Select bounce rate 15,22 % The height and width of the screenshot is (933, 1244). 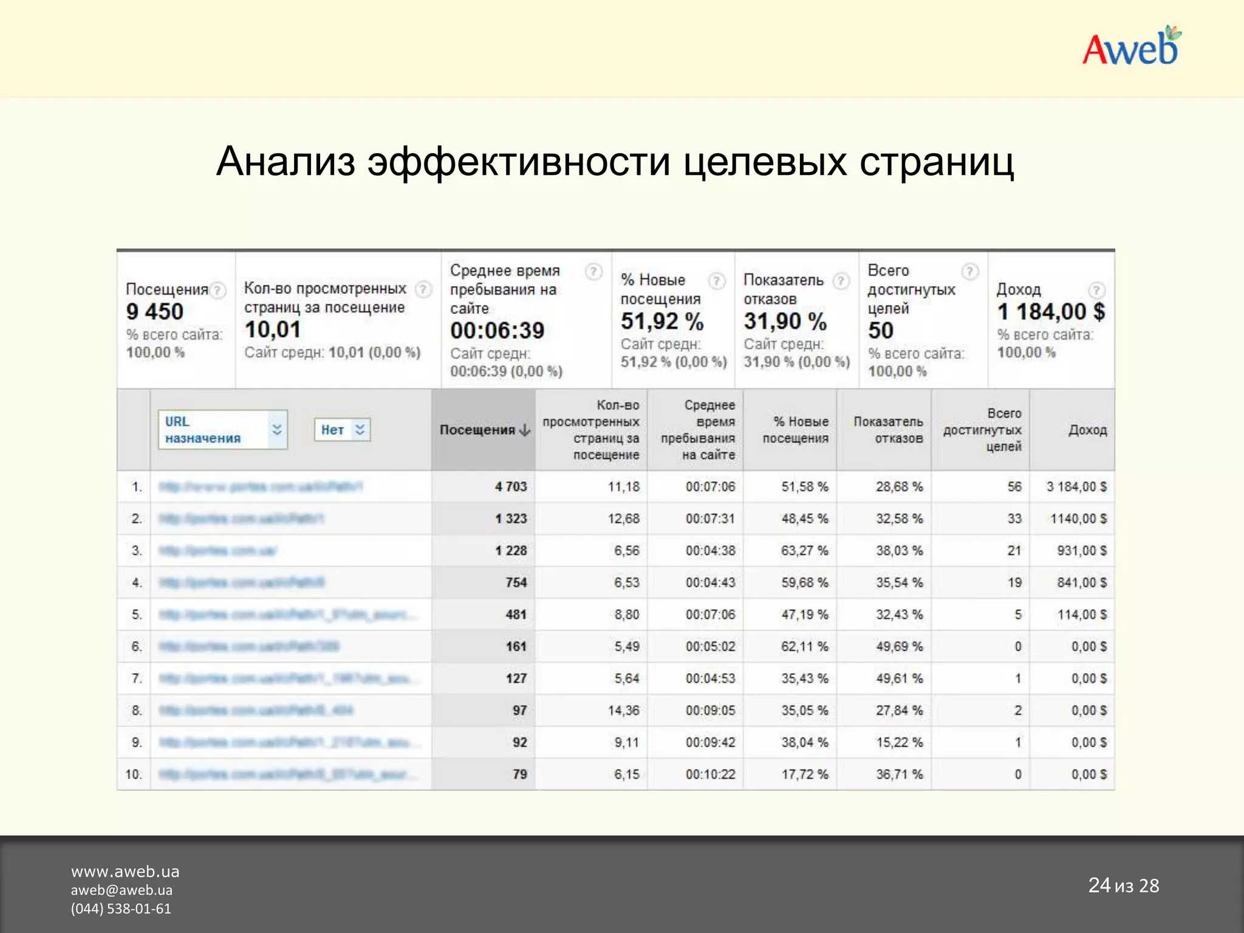pyautogui.click(x=900, y=742)
